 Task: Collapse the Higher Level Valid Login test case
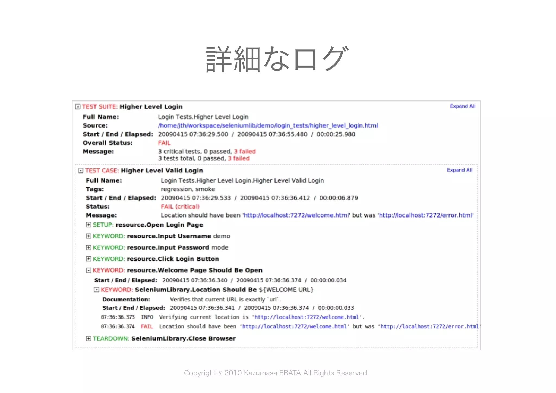coord(81,171)
